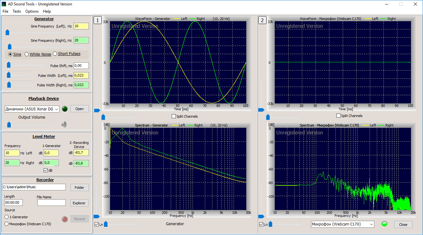423x235 pixels.
Task: Click the Folder button in Recorder
Action: 79,187
